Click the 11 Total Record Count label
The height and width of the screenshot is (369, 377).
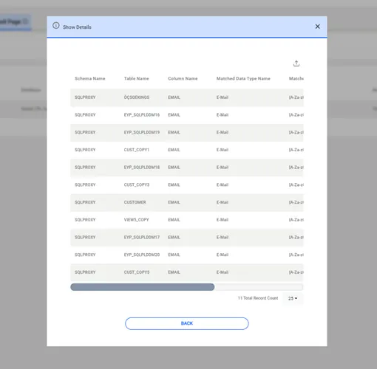[x=258, y=298]
